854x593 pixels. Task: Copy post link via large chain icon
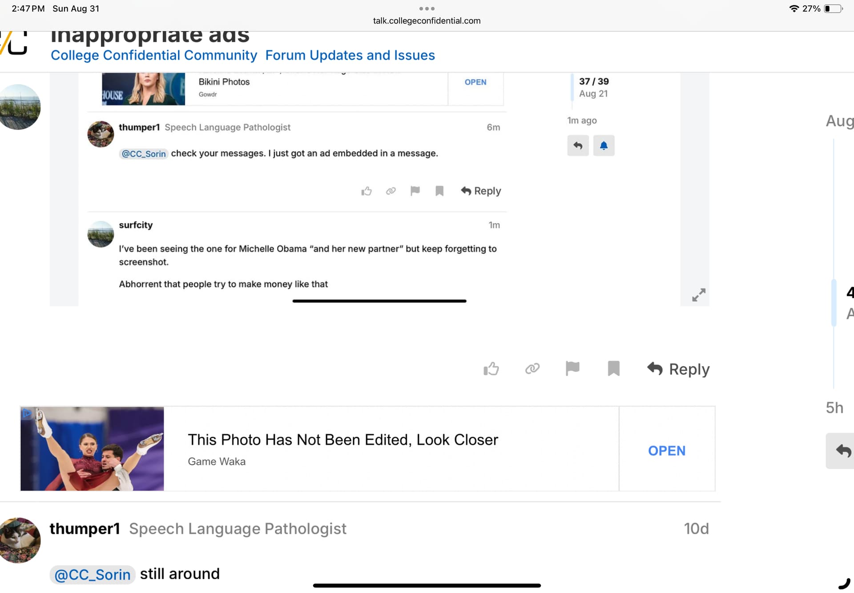pos(532,369)
